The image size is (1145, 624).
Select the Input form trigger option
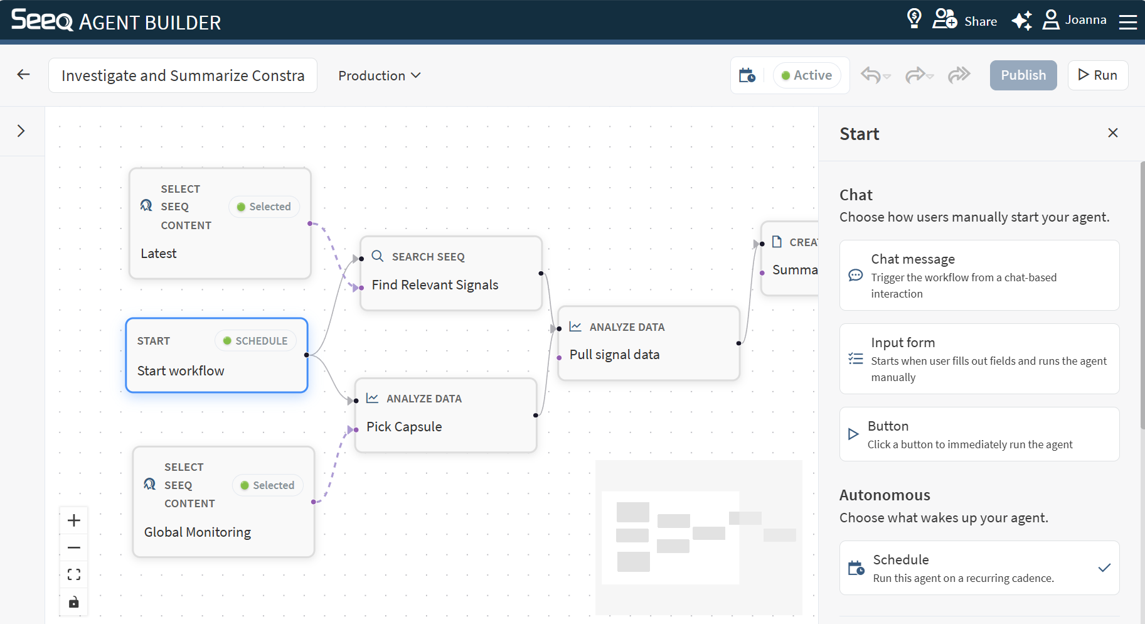tap(979, 358)
